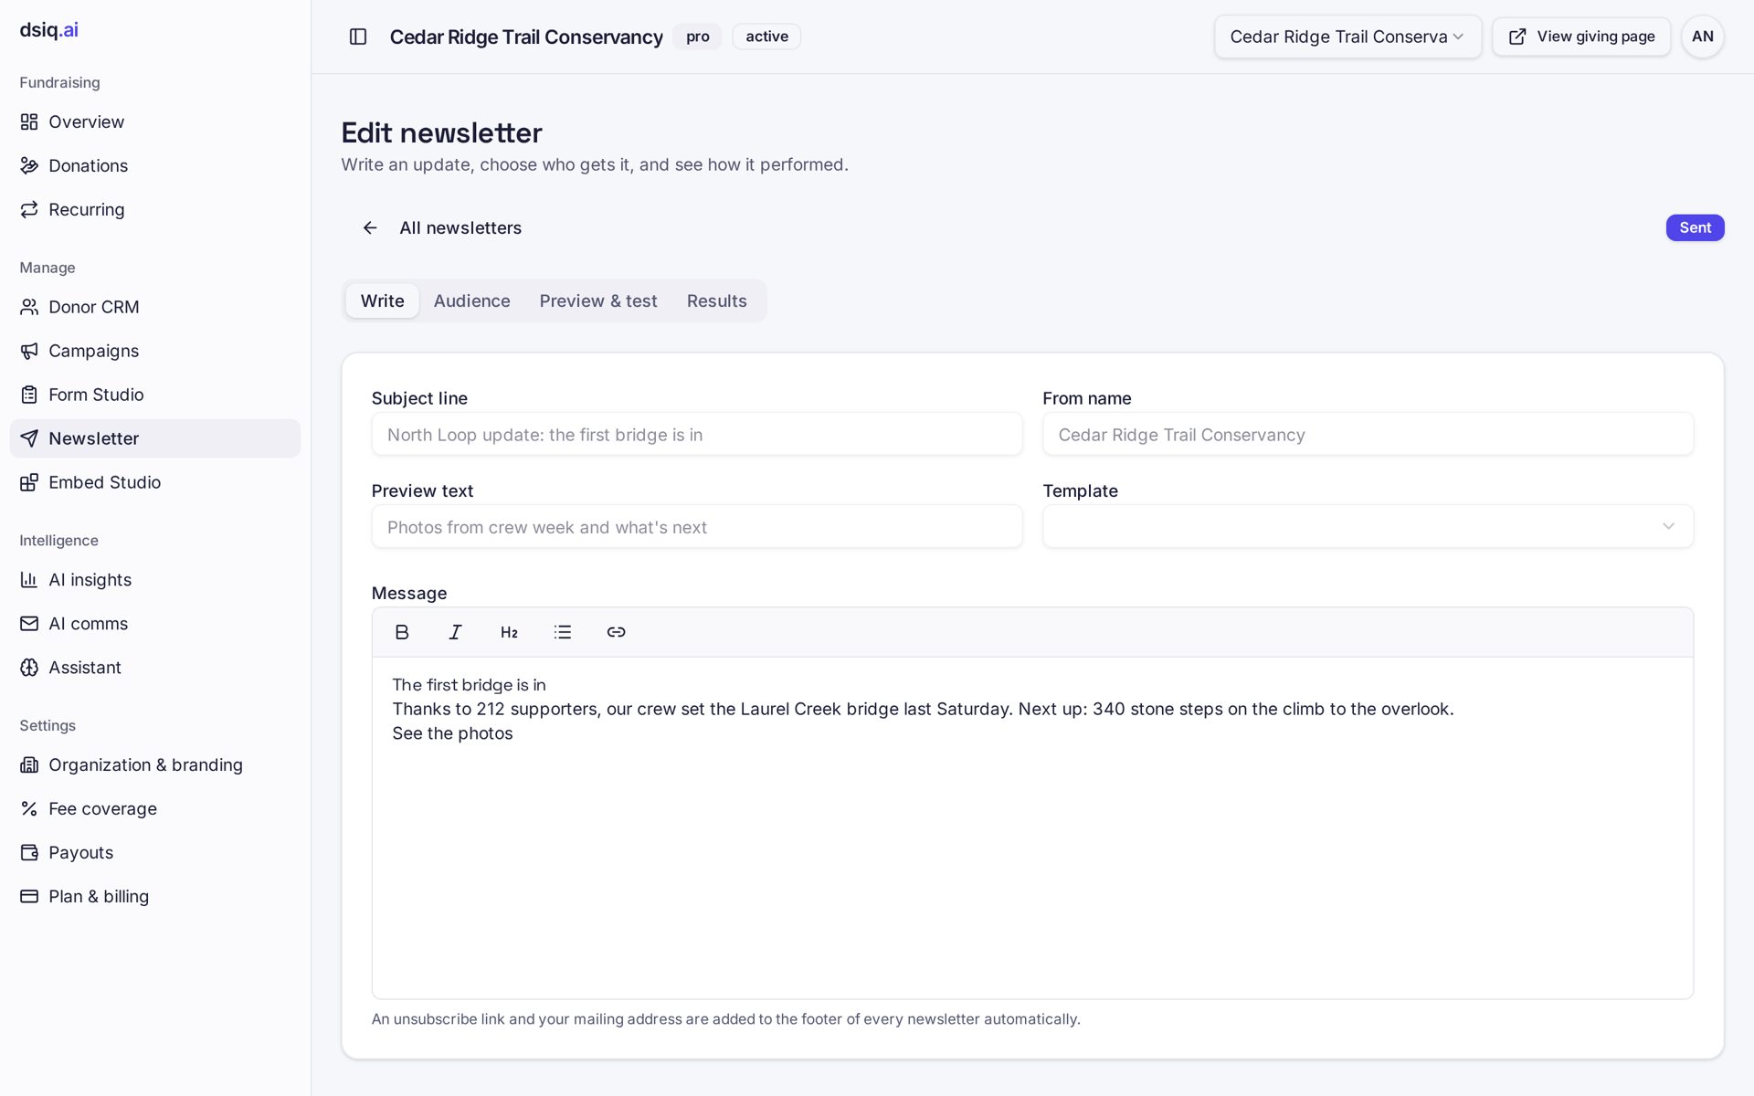This screenshot has width=1754, height=1096.
Task: Click the Sent status badge
Action: tap(1695, 227)
